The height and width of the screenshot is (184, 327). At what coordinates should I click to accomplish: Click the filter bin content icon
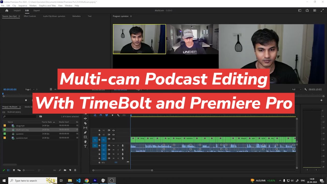coord(41,117)
